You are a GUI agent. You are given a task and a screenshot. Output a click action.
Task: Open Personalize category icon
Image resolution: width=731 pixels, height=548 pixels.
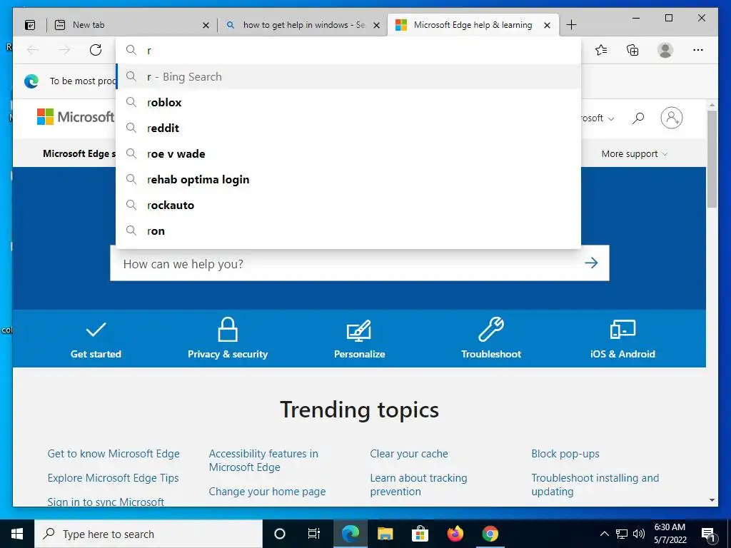[x=359, y=339]
